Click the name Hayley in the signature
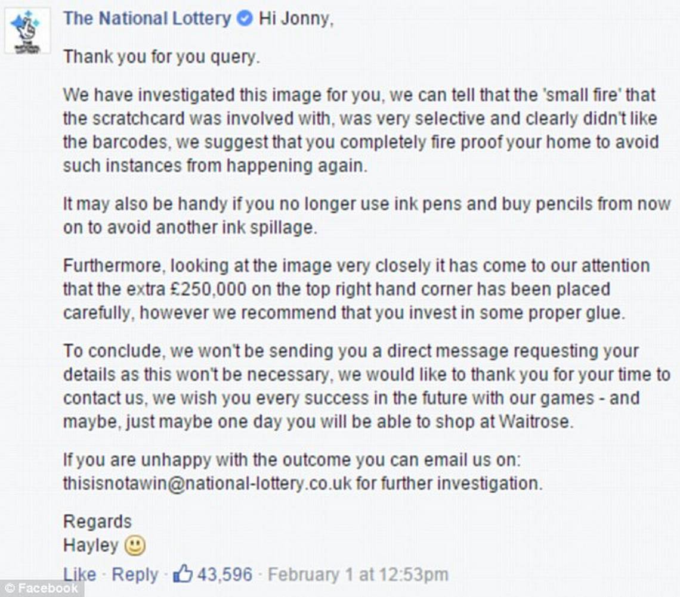Image resolution: width=680 pixels, height=597 pixels. pos(91,545)
